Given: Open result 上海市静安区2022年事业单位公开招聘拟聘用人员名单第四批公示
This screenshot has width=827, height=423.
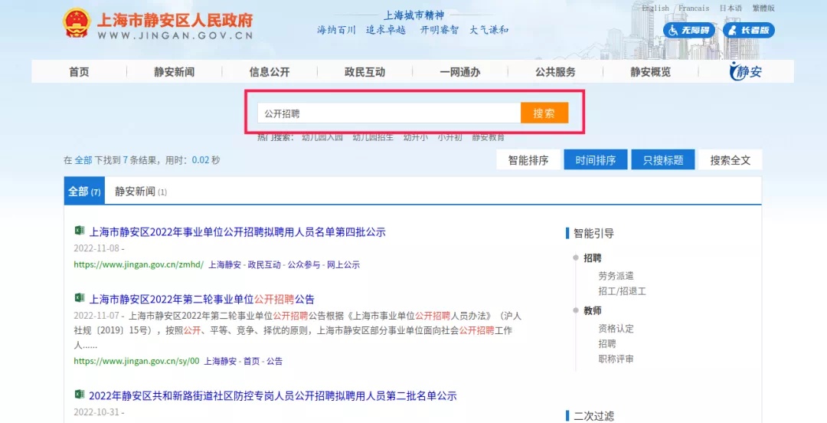Looking at the screenshot, I should (237, 232).
